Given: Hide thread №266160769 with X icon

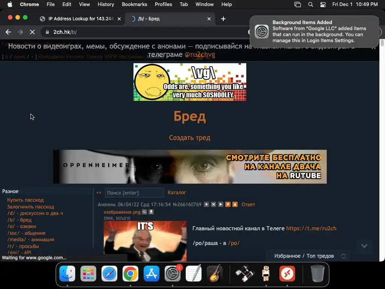Looking at the screenshot, I should [x=214, y=204].
